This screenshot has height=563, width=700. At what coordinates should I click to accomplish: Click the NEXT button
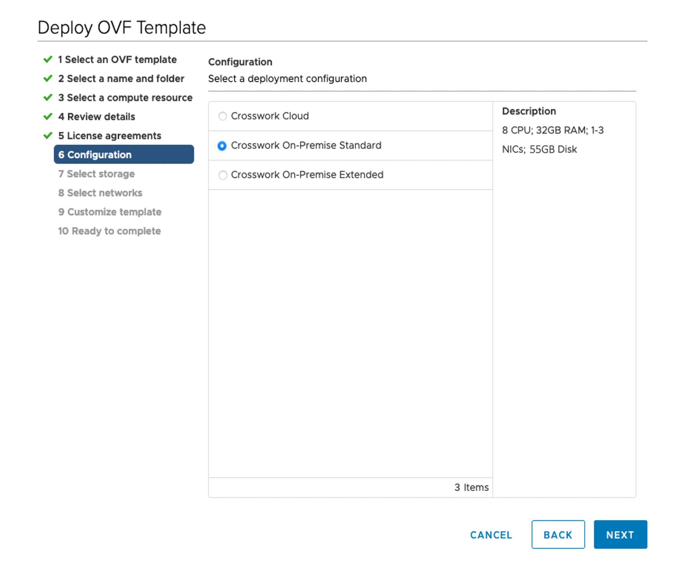tap(620, 534)
